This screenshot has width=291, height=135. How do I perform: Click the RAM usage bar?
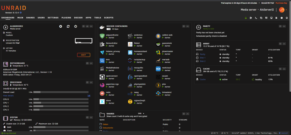(x=61, y=127)
